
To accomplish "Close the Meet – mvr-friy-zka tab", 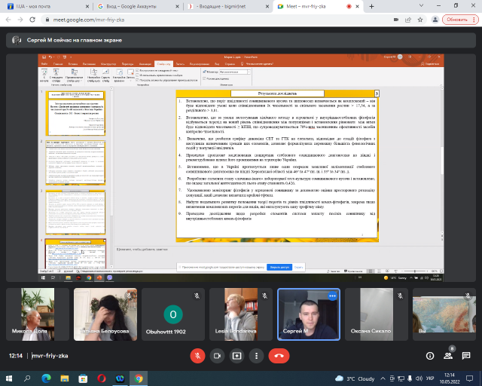I will click(358, 6).
